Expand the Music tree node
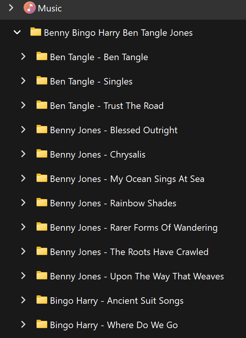The image size is (246, 338). 11,8
